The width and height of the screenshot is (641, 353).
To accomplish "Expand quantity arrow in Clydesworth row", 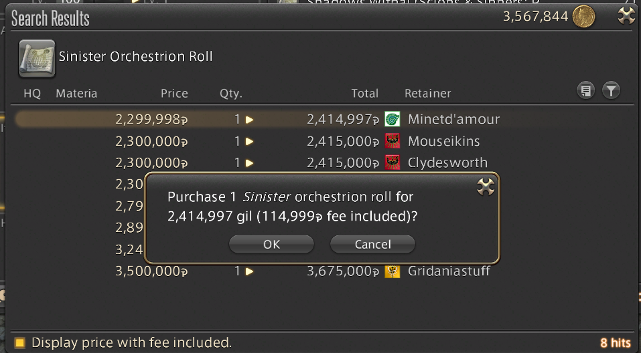I will click(249, 163).
